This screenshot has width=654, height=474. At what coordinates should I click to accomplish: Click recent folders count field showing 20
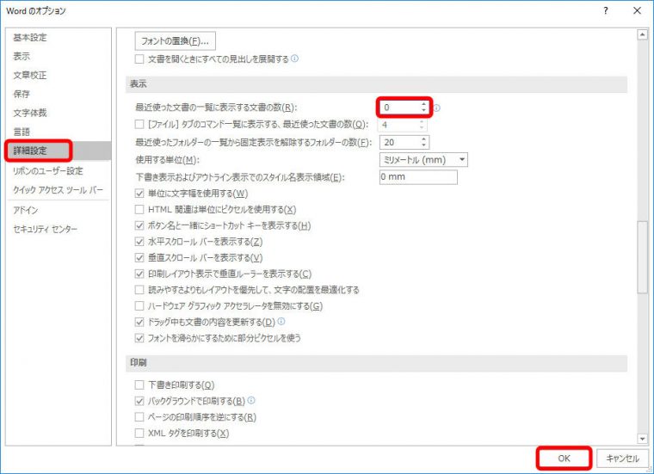click(x=400, y=142)
